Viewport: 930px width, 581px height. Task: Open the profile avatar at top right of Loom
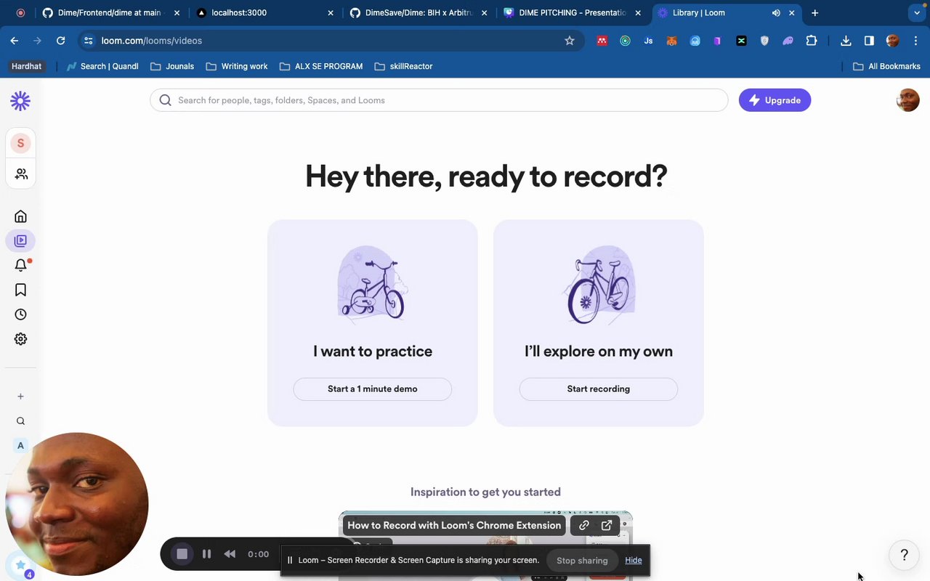click(x=908, y=100)
